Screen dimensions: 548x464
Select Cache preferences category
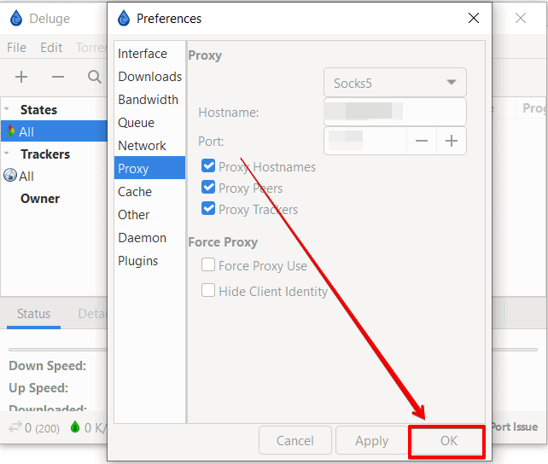pyautogui.click(x=149, y=192)
